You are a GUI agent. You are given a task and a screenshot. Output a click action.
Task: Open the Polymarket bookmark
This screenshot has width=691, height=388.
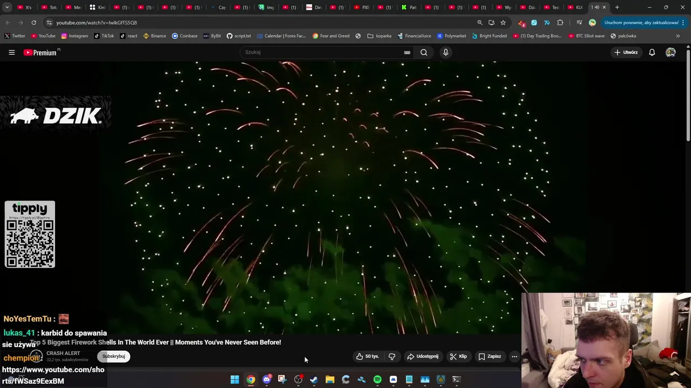(x=451, y=36)
